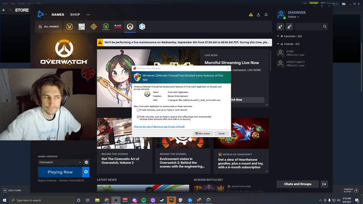Screen dimensions: 363x204
Task: Expand the Online status dropdown
Action: coord(293,17)
